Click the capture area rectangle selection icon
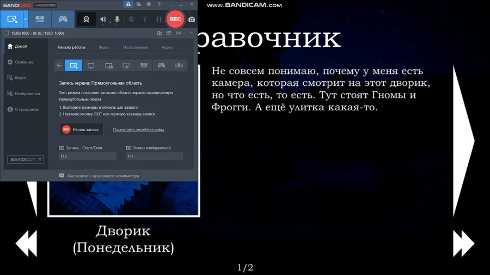 6,33
